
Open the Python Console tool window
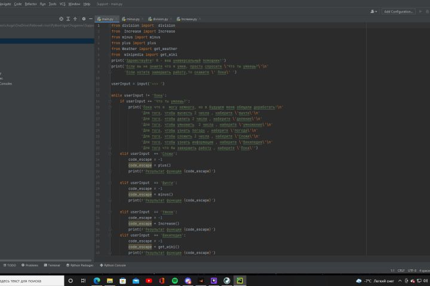click(113, 265)
